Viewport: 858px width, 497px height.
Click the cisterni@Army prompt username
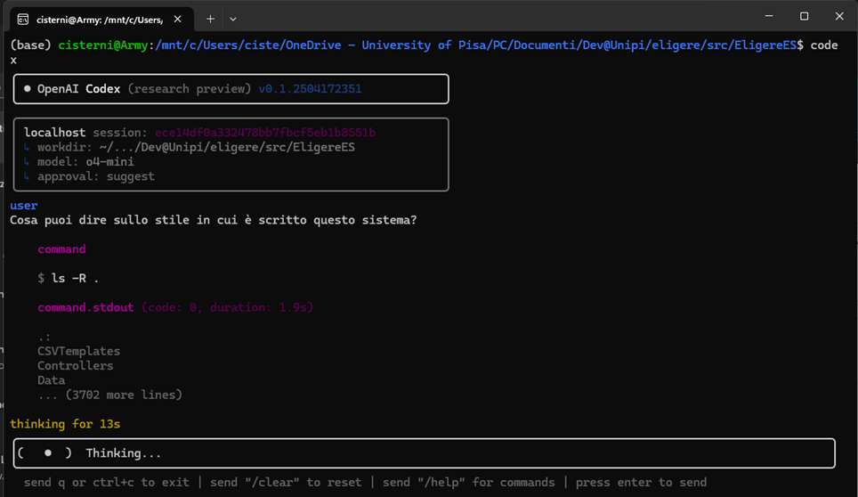click(x=103, y=45)
